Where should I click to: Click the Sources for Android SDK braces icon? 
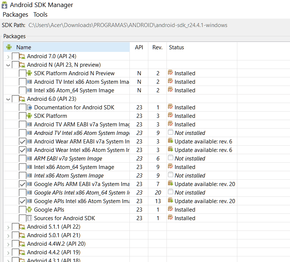[29, 218]
